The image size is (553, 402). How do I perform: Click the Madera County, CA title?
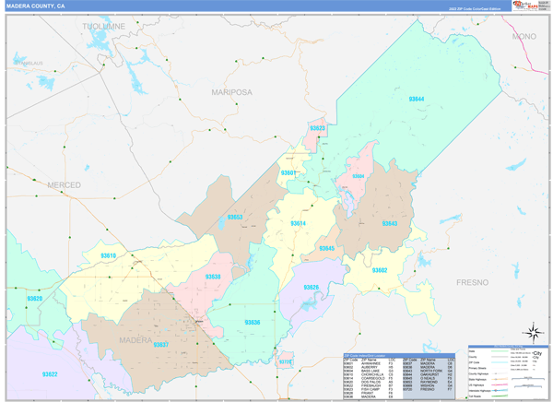(x=36, y=6)
